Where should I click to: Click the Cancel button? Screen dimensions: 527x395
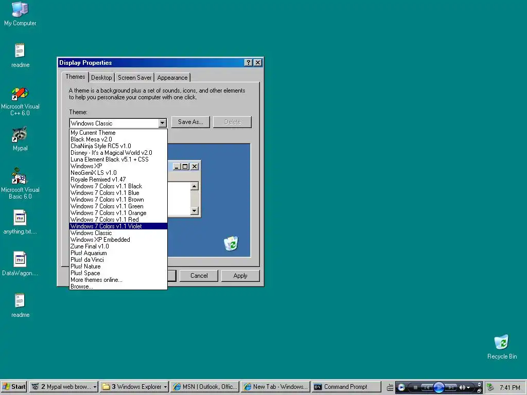pyautogui.click(x=199, y=276)
